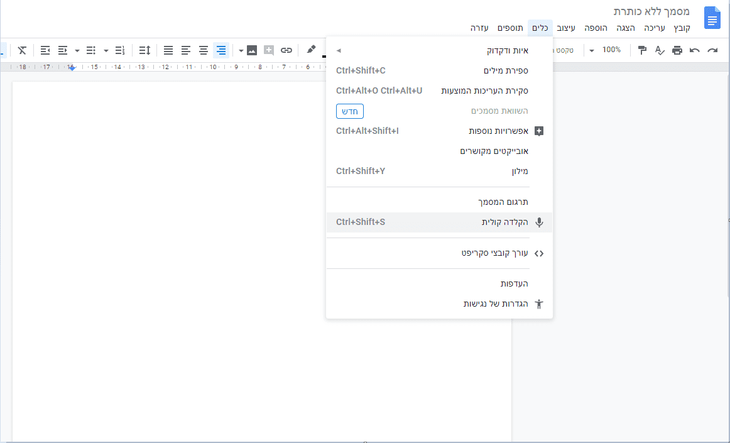Click the Ctrl+Shift+Y shortcut text

361,171
